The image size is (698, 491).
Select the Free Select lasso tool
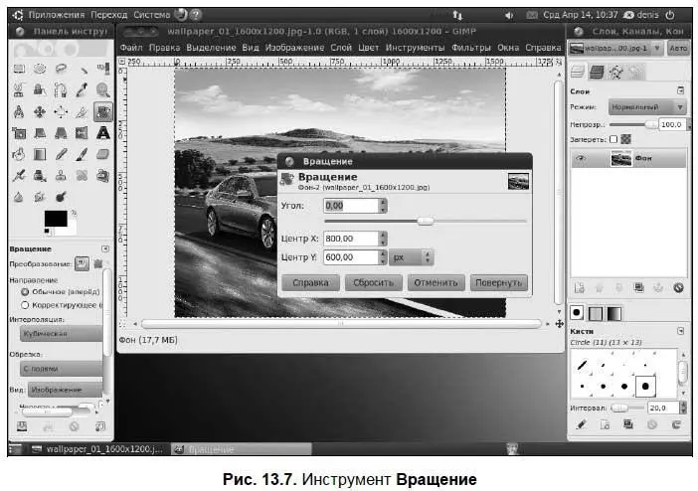point(61,69)
